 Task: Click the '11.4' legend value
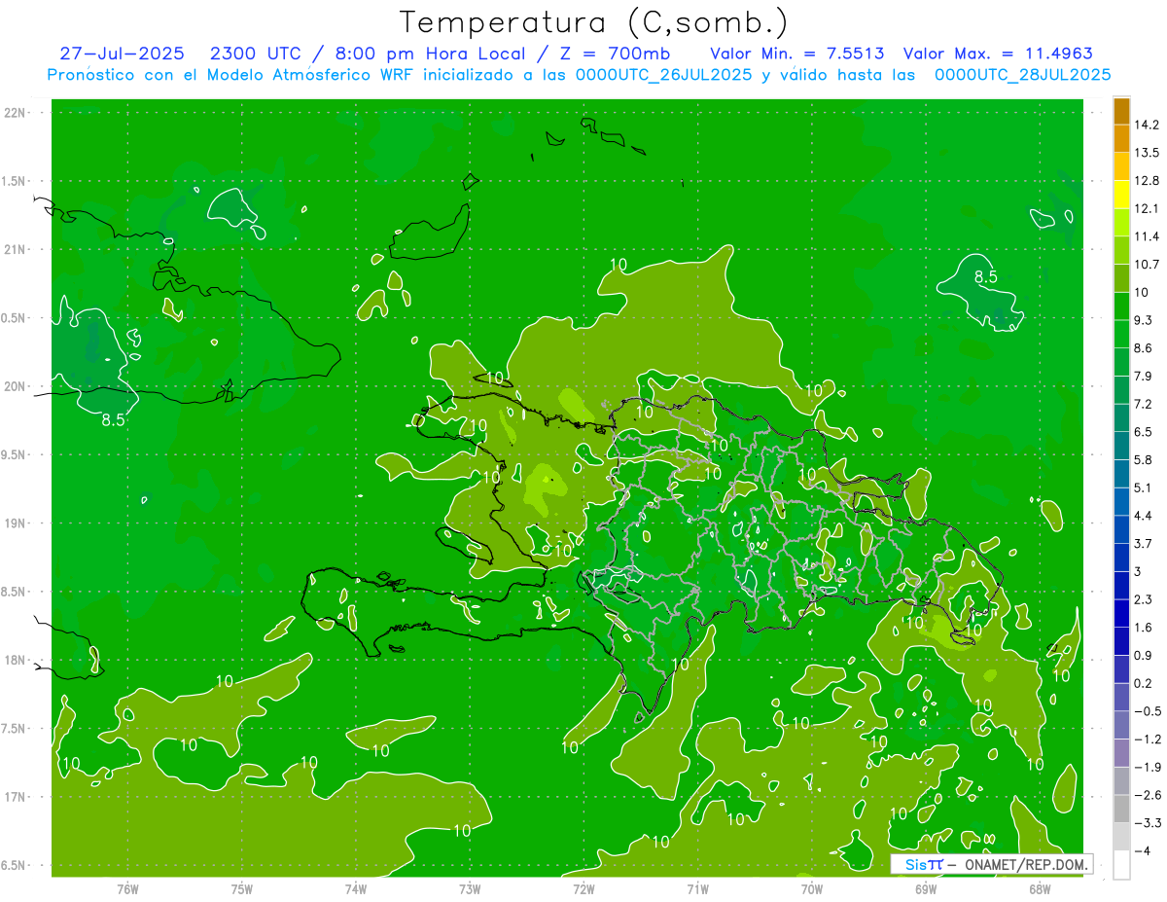point(1147,236)
